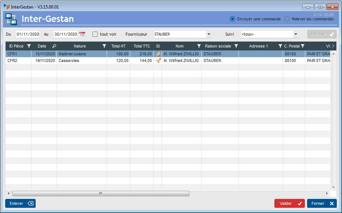
Task: Click the ID Pièce column filter icon
Action: point(29,46)
